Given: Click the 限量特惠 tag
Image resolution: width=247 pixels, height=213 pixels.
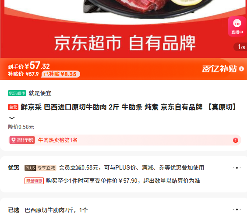Looking at the screenshot, I should pyautogui.click(x=34, y=181).
